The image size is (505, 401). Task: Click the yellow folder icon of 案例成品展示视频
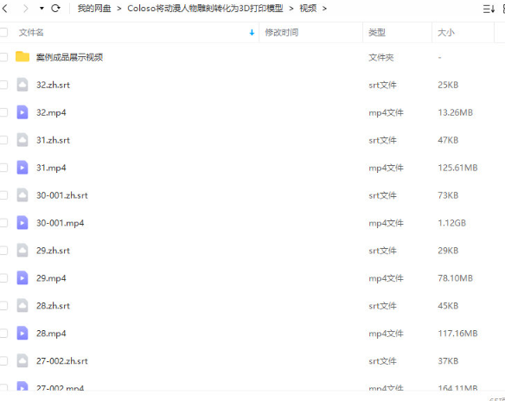(x=22, y=57)
